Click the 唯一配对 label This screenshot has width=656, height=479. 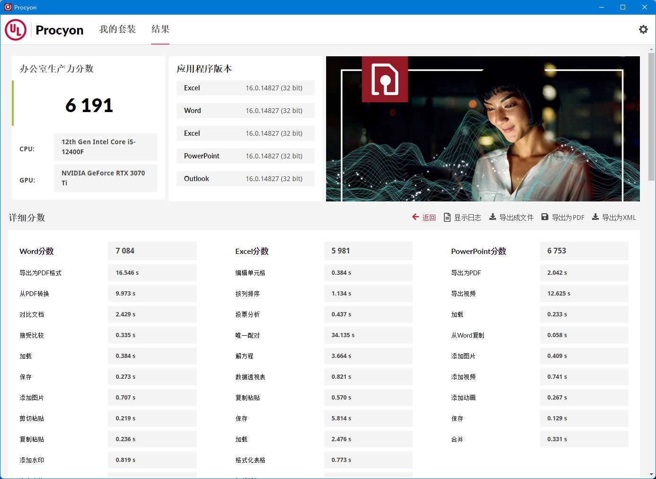(x=248, y=335)
